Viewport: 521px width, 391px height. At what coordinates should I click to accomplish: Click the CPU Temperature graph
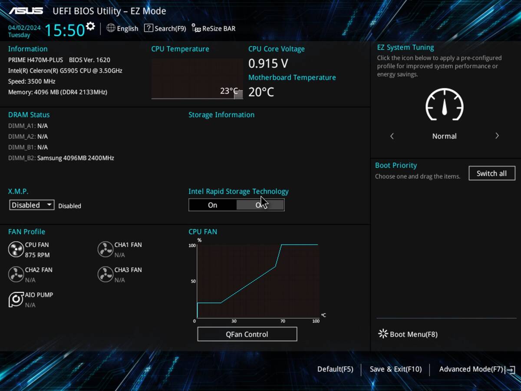(x=197, y=79)
